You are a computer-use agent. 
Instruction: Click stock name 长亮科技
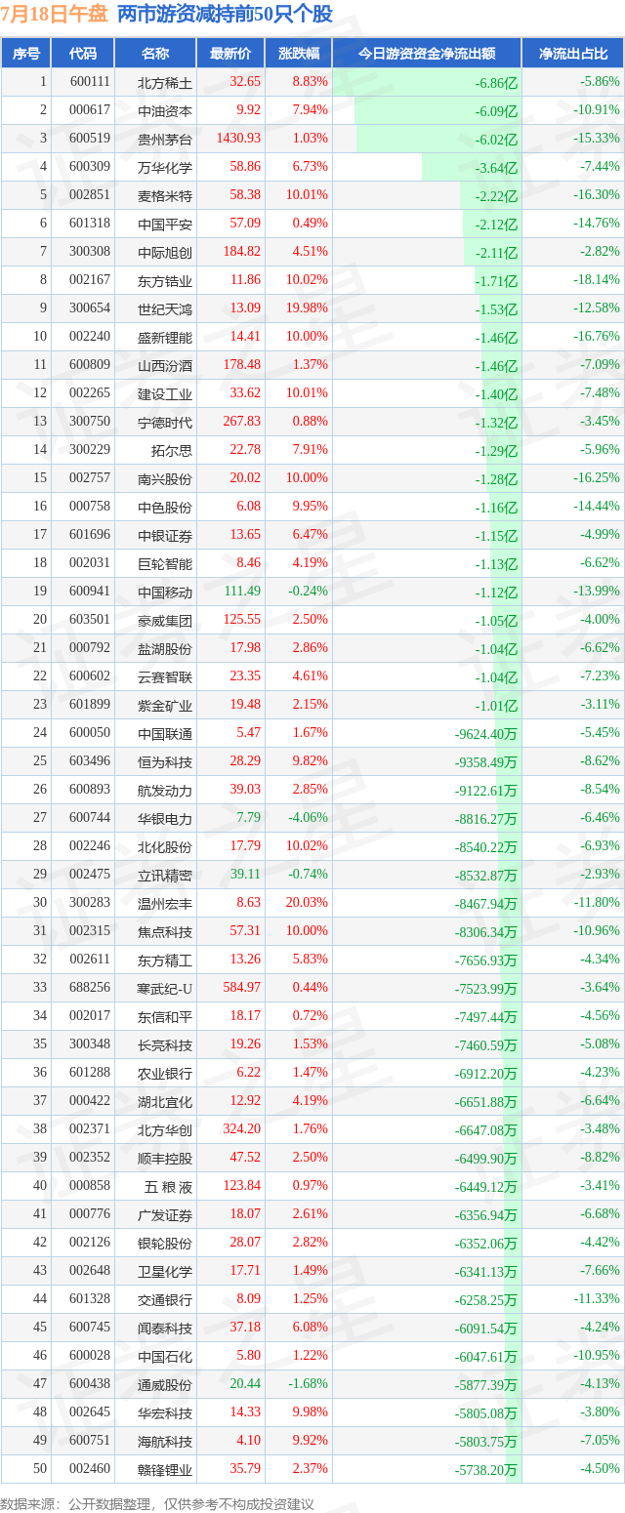[x=165, y=1044]
